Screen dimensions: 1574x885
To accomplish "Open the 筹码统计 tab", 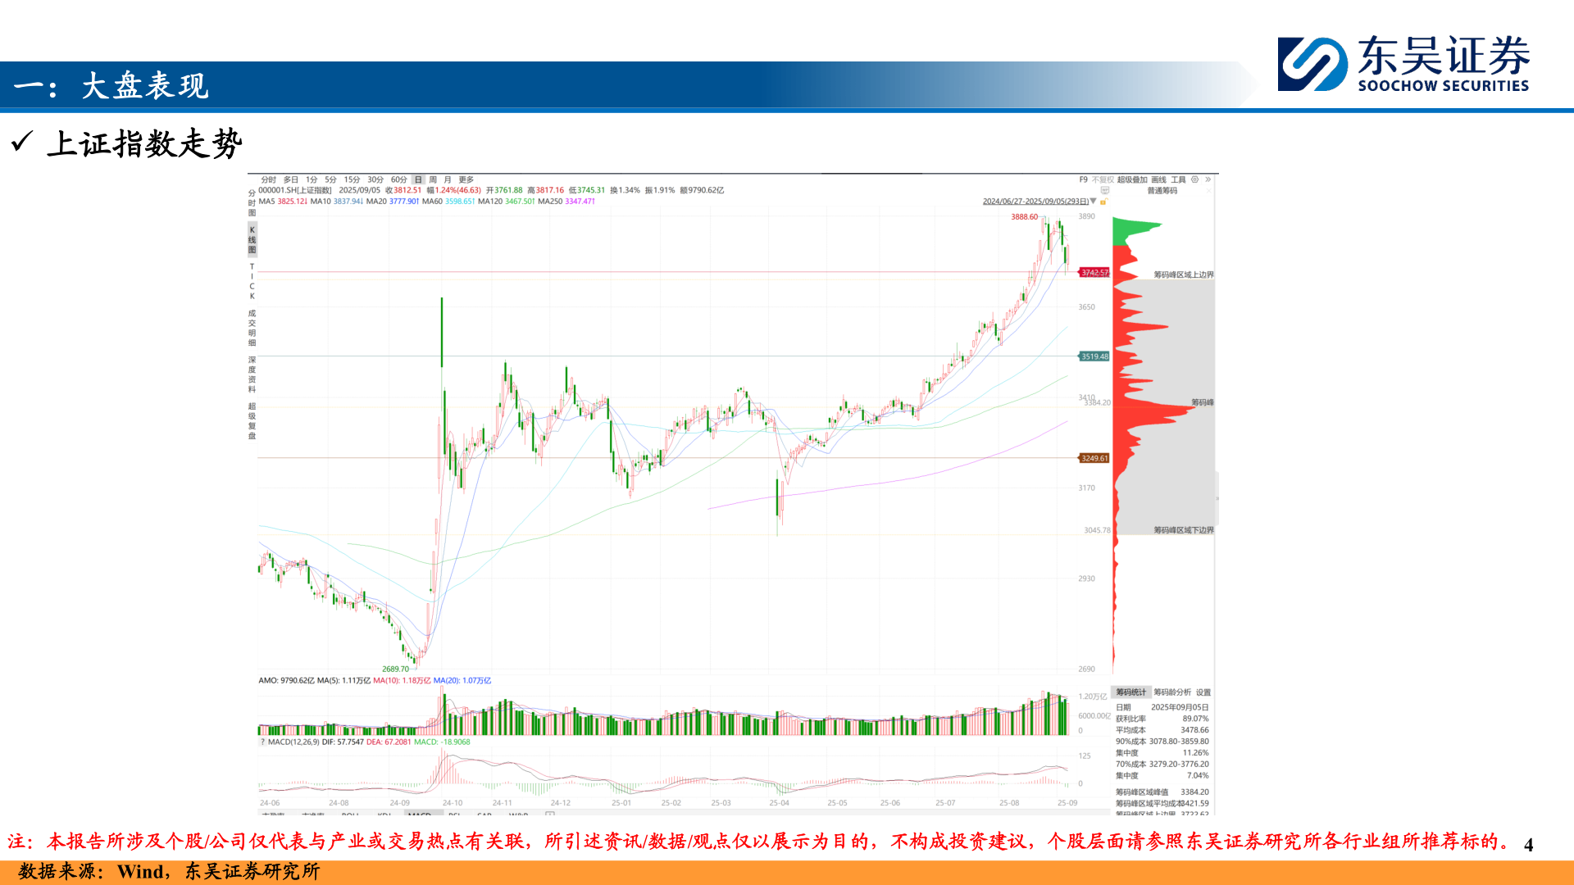I will pyautogui.click(x=1130, y=692).
